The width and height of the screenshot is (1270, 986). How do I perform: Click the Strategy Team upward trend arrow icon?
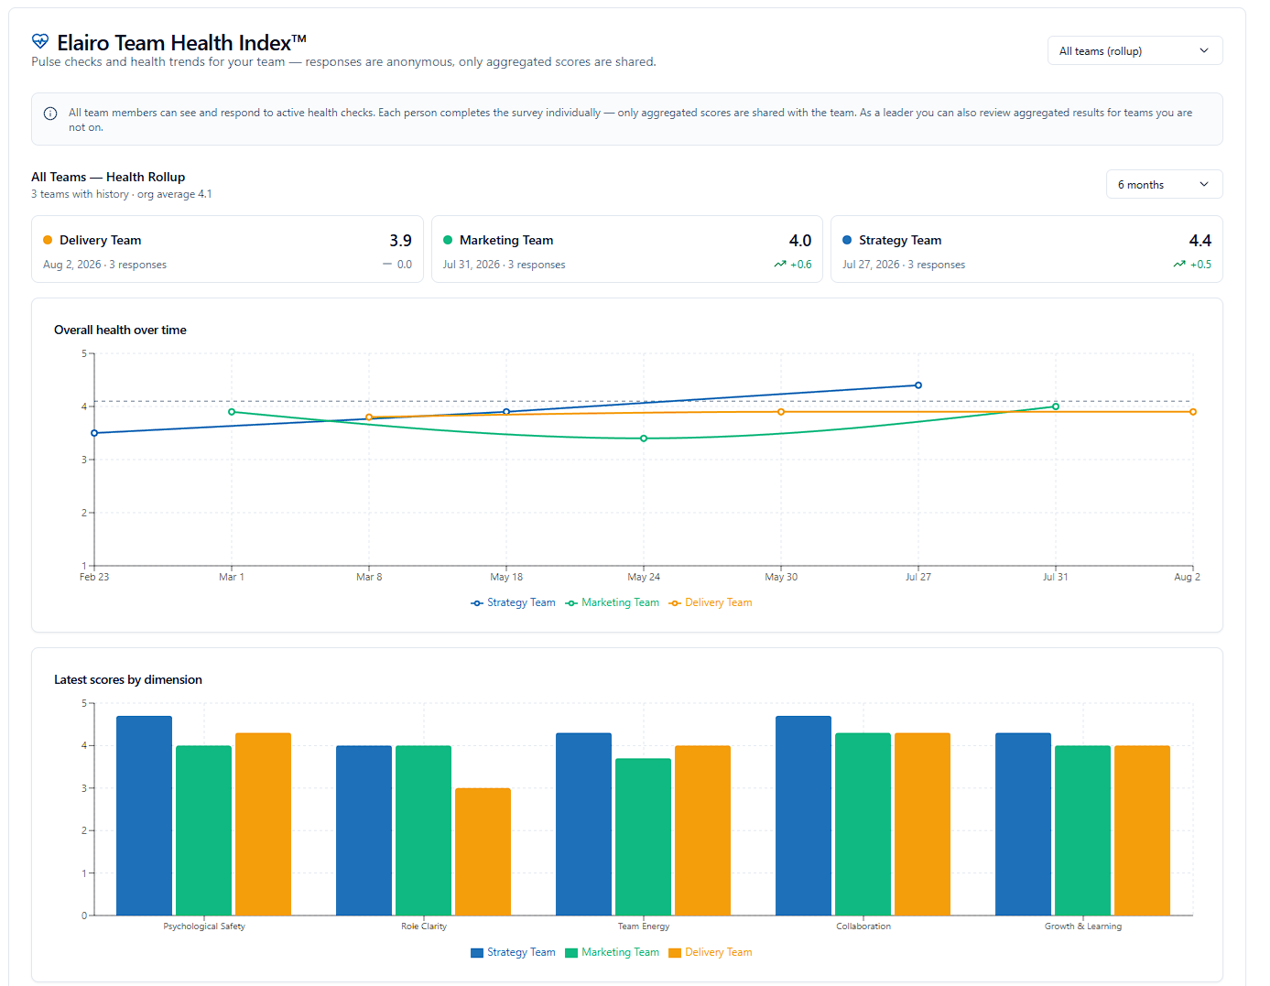pos(1179,265)
